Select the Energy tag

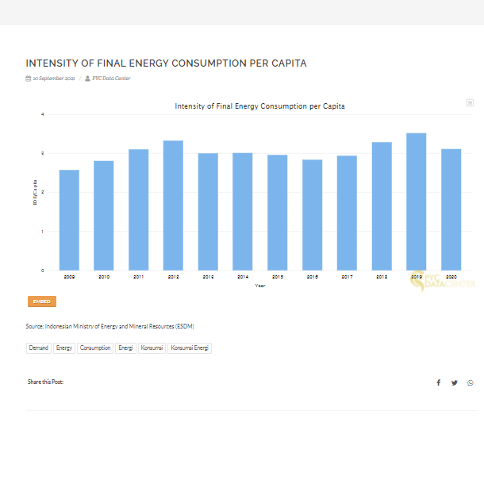64,348
